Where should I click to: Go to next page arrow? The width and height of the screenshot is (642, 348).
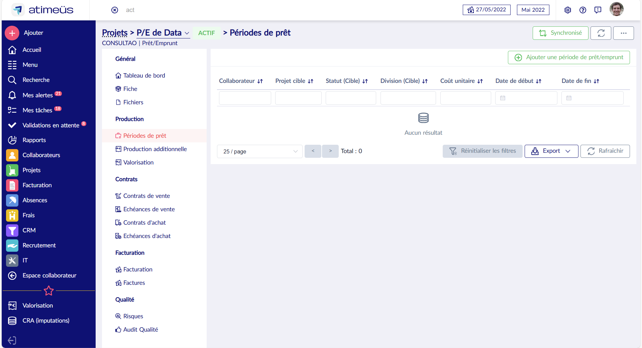click(330, 151)
